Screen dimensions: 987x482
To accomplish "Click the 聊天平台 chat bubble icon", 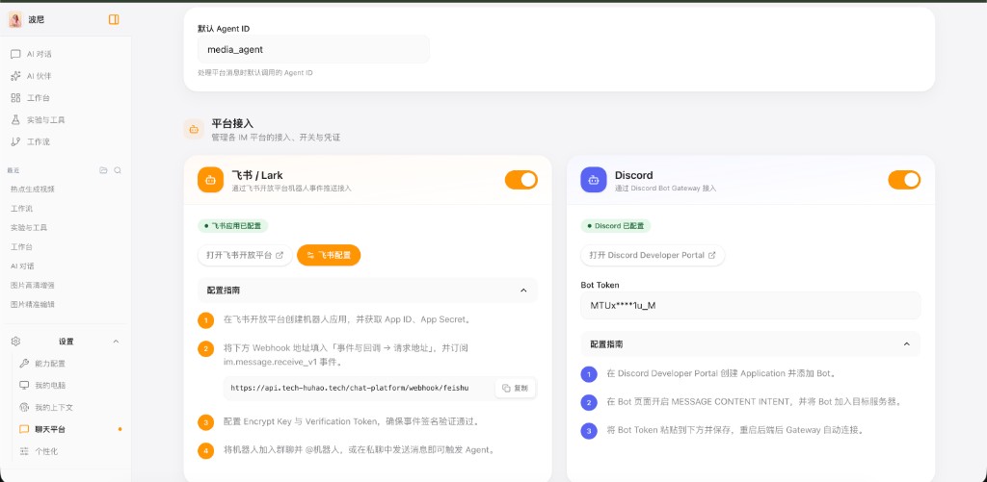I will [x=24, y=429].
